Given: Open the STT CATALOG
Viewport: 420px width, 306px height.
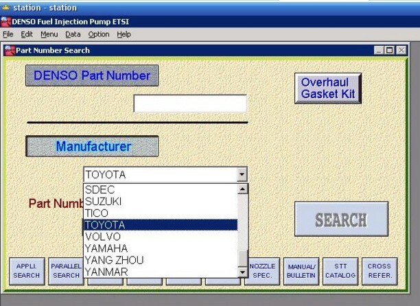Looking at the screenshot, I should 340,271.
